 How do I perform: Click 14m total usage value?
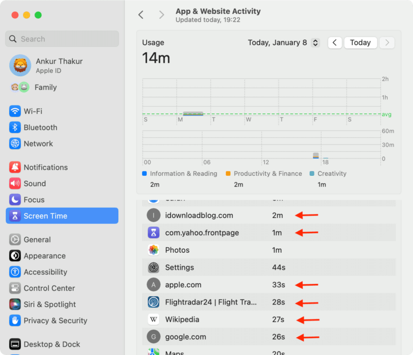pos(156,58)
